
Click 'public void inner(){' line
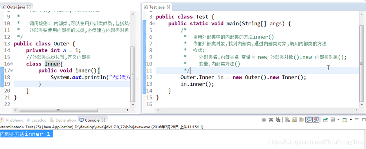[x=69, y=71]
